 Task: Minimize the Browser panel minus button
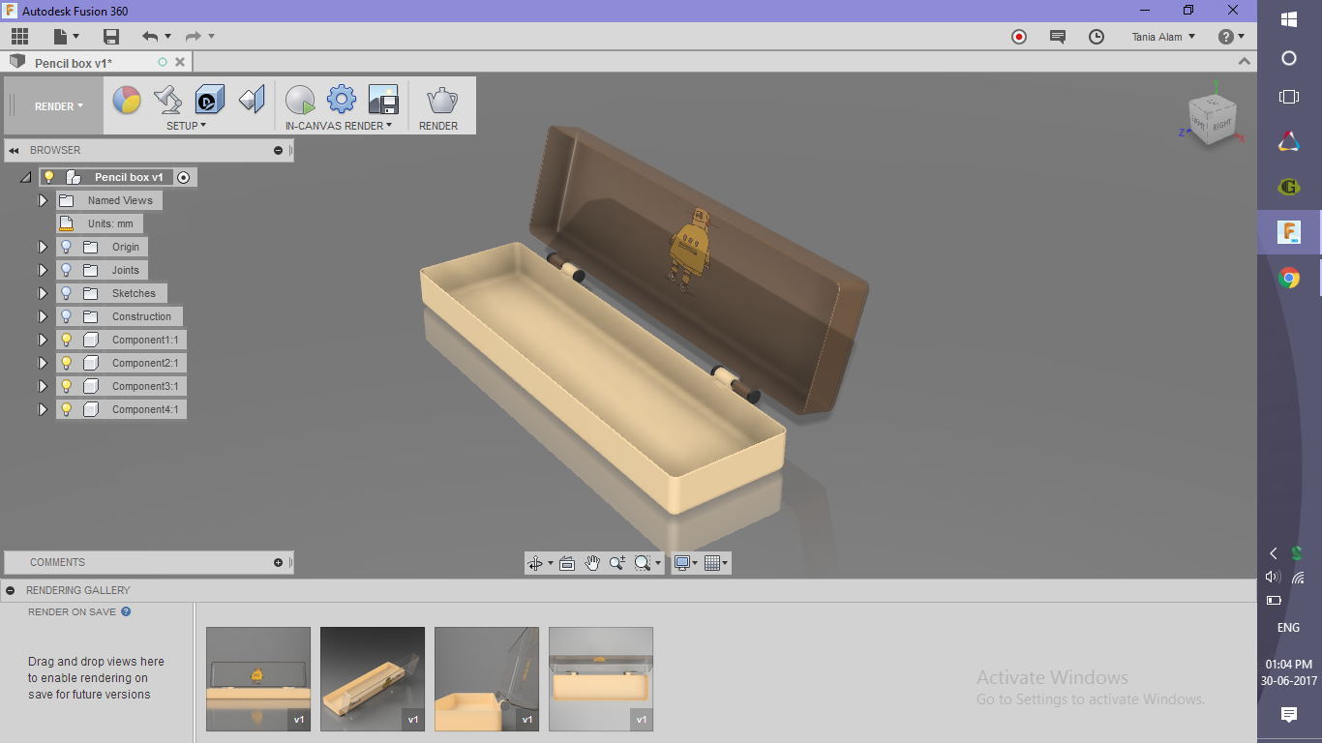tap(279, 150)
